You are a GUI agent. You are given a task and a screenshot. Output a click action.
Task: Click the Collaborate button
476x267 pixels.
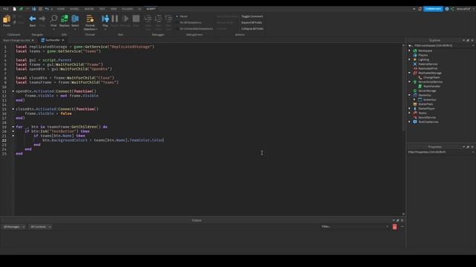click(x=433, y=9)
